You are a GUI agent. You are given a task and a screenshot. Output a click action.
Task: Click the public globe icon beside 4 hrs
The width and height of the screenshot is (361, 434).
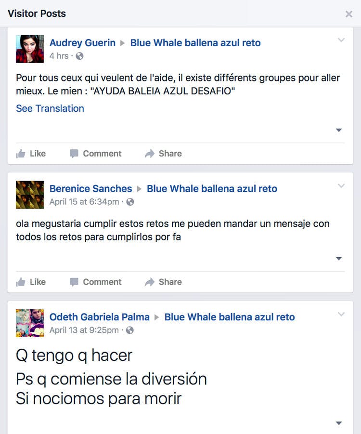click(x=80, y=56)
